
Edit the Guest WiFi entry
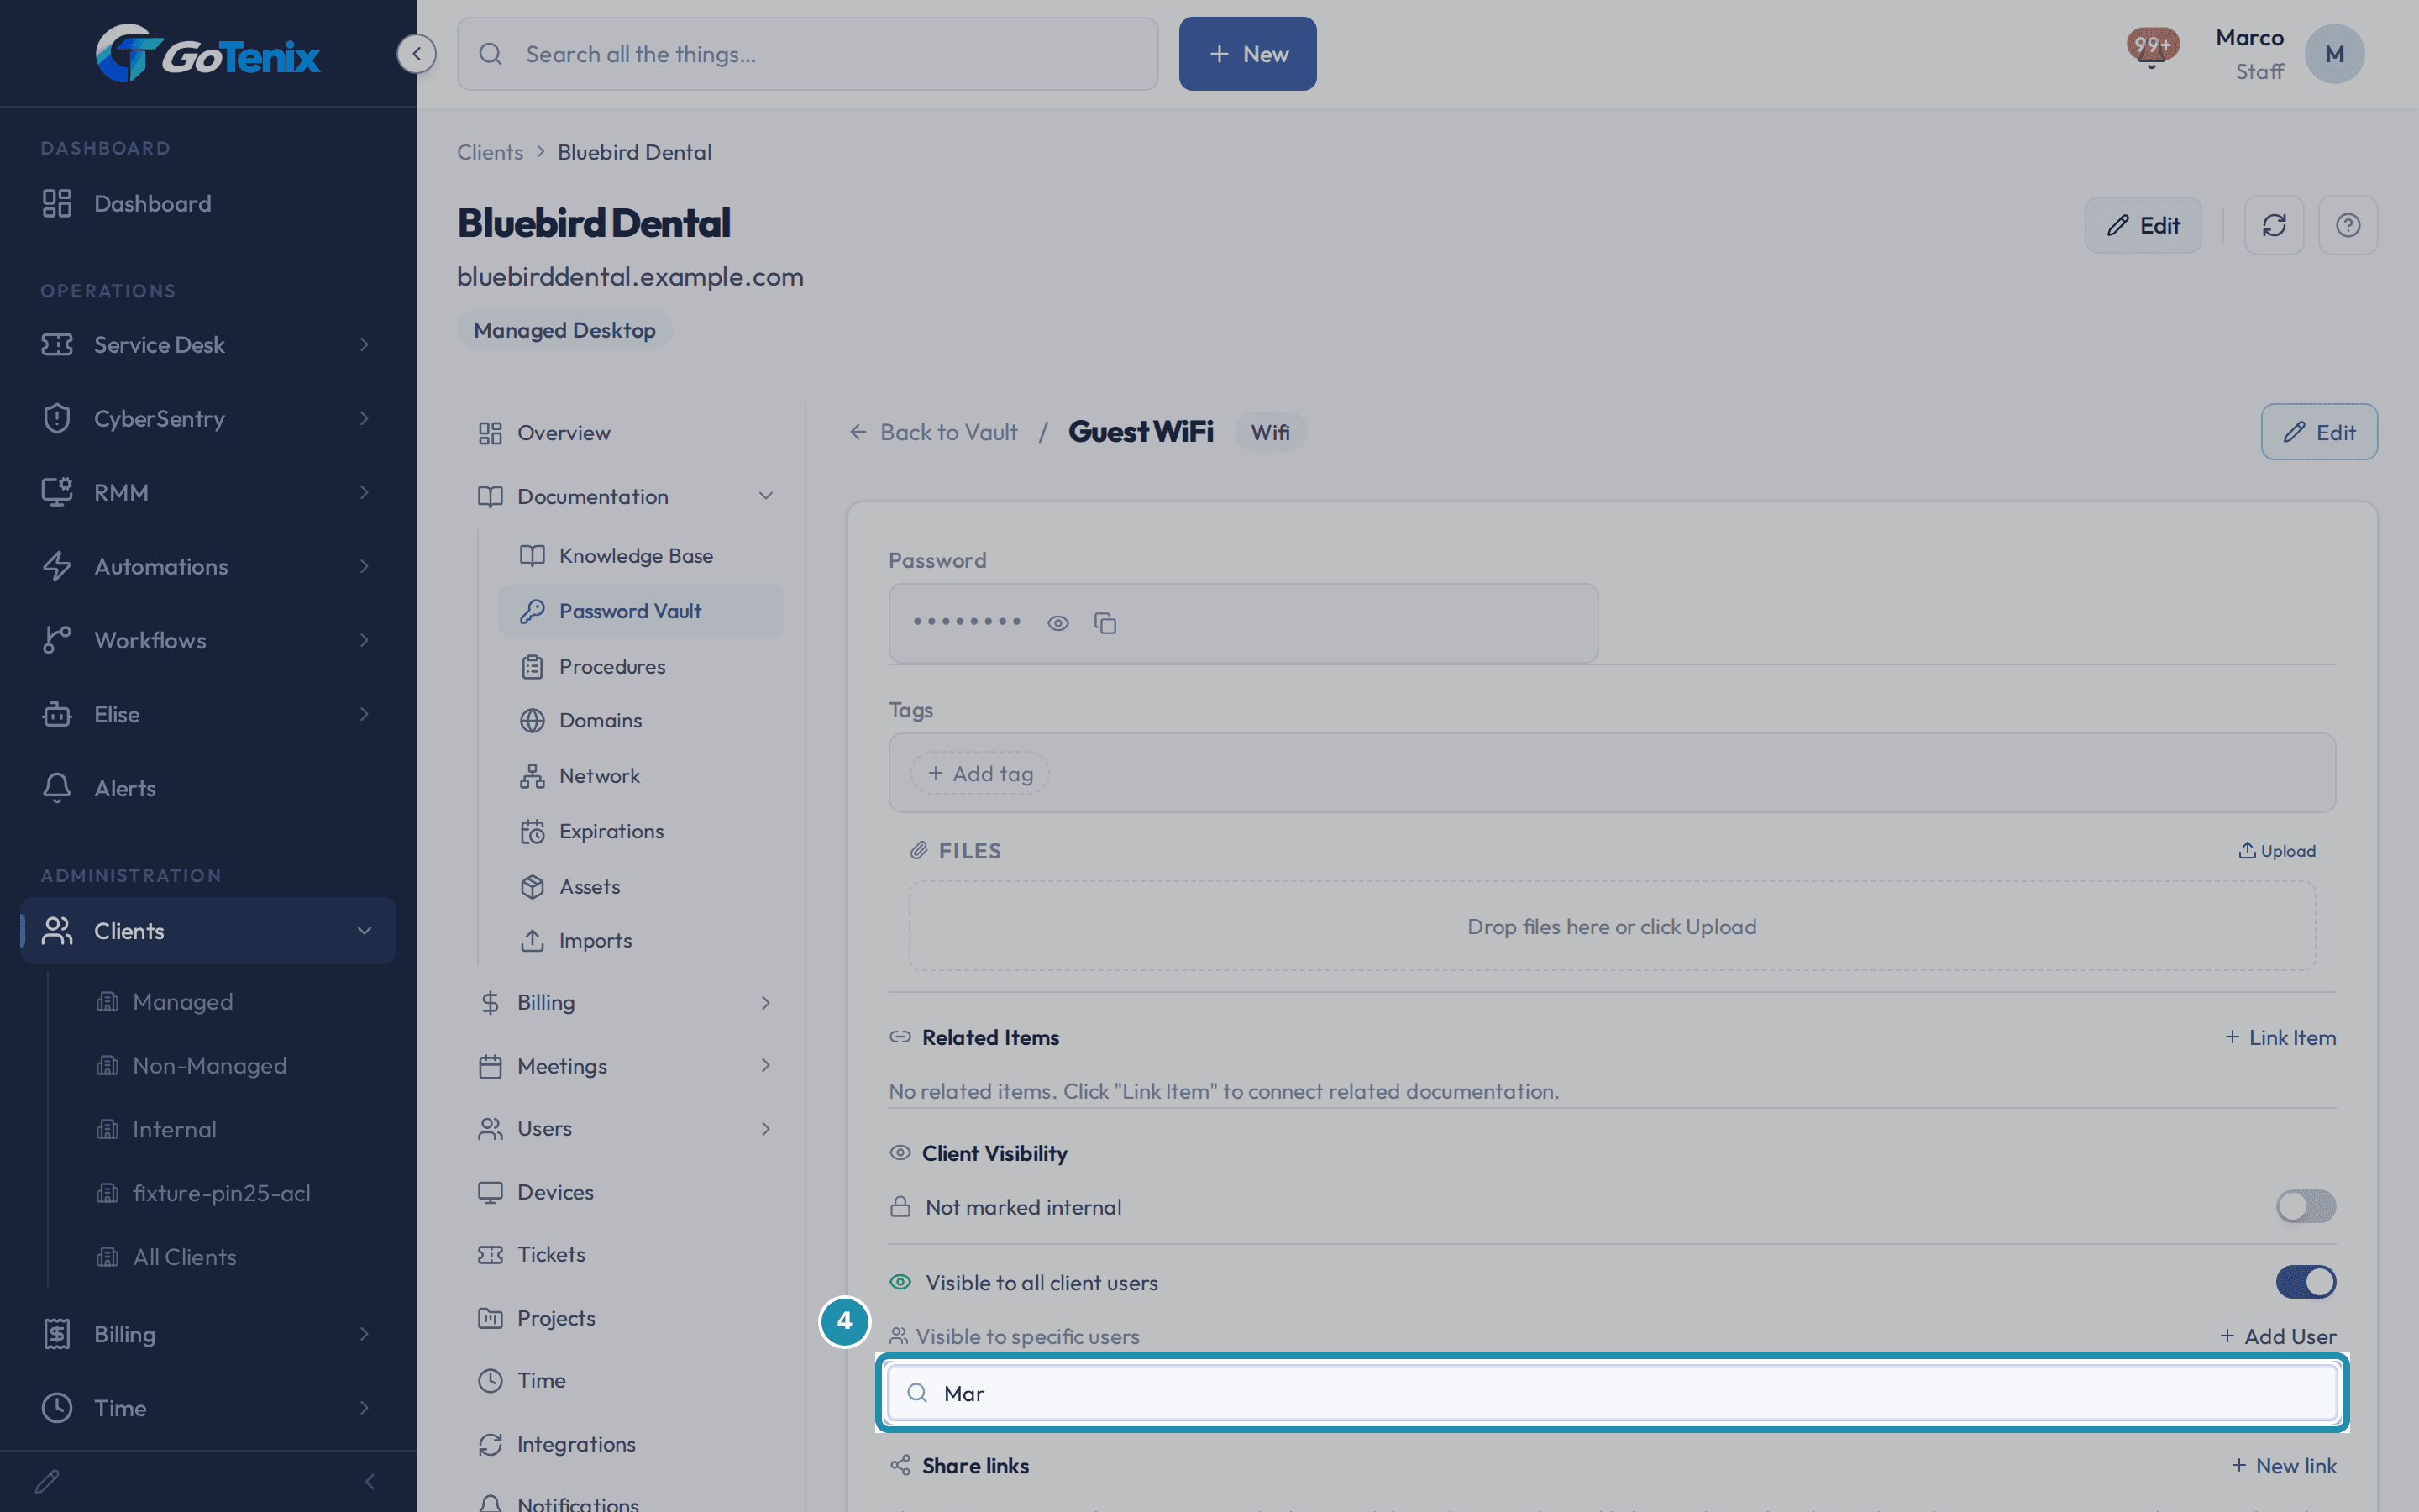2319,432
